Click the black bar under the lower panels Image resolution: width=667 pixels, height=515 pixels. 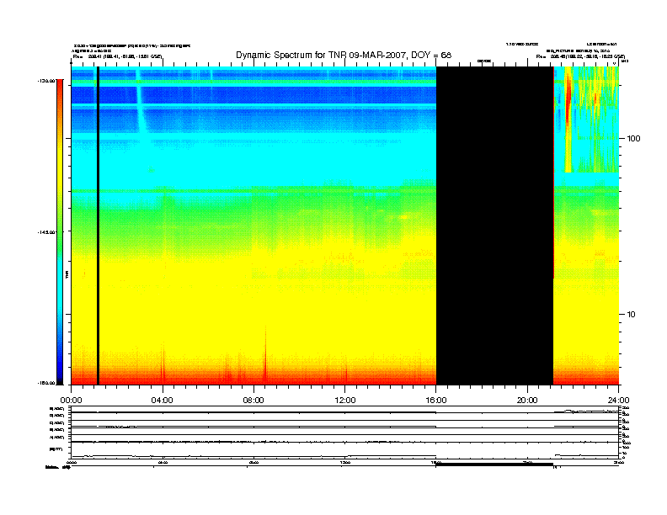(494, 465)
